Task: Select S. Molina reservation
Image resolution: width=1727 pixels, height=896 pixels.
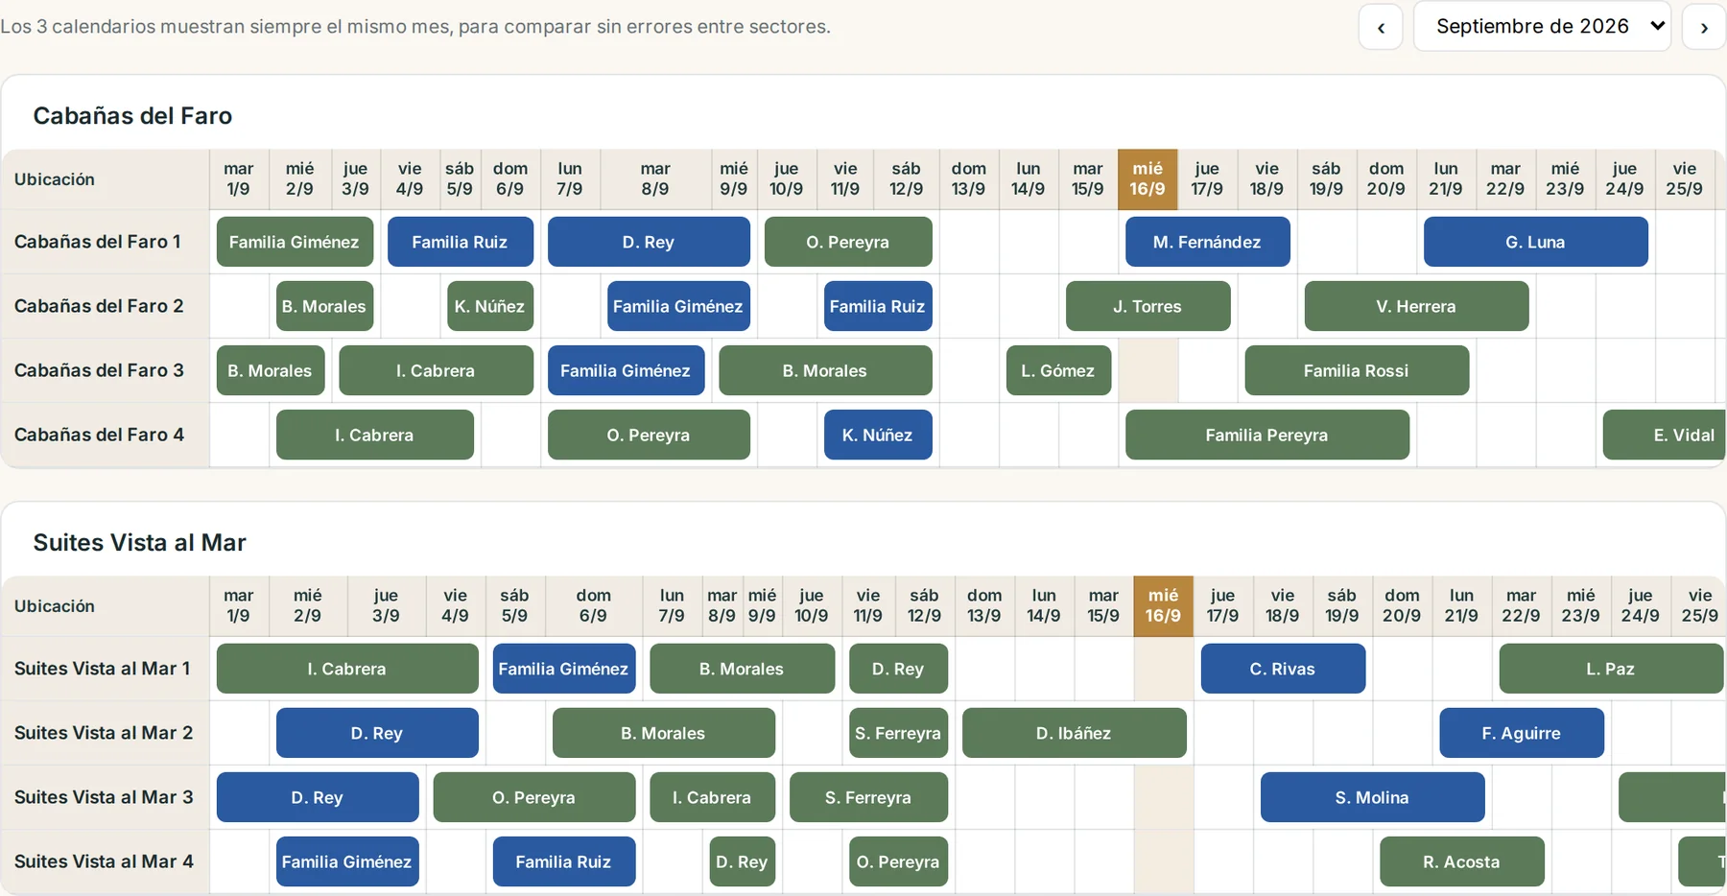Action: tap(1373, 797)
